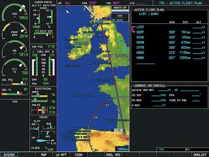Select the BGBW row in flight plan
209x157 pixels.
pos(171,42)
